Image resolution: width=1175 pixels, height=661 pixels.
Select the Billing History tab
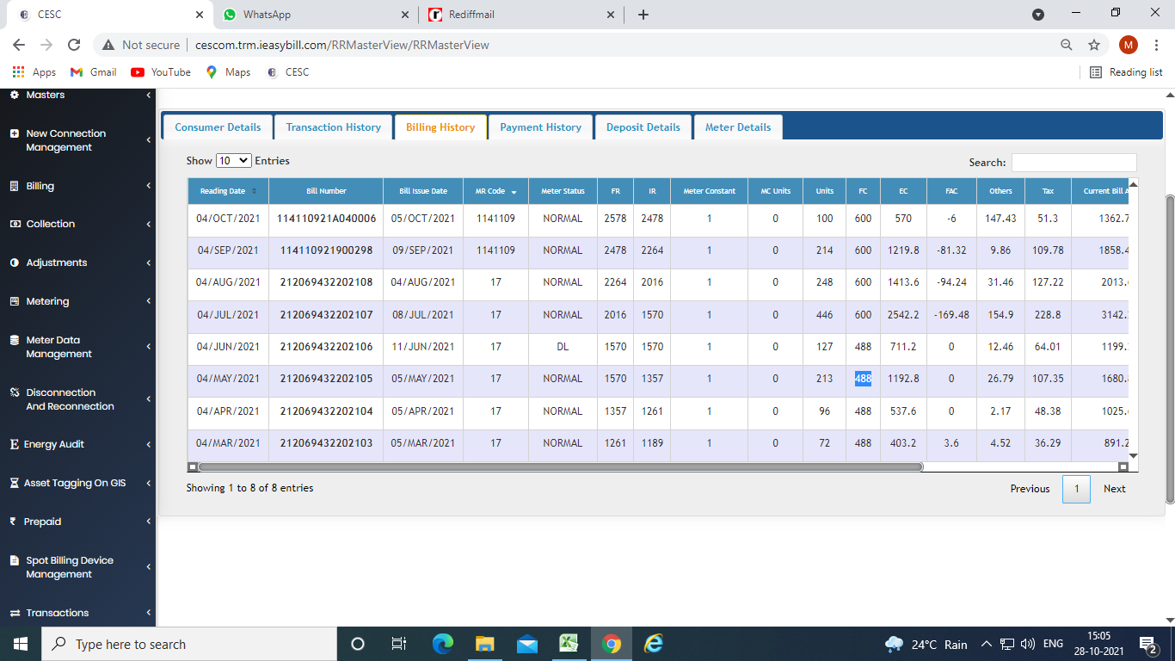coord(440,127)
